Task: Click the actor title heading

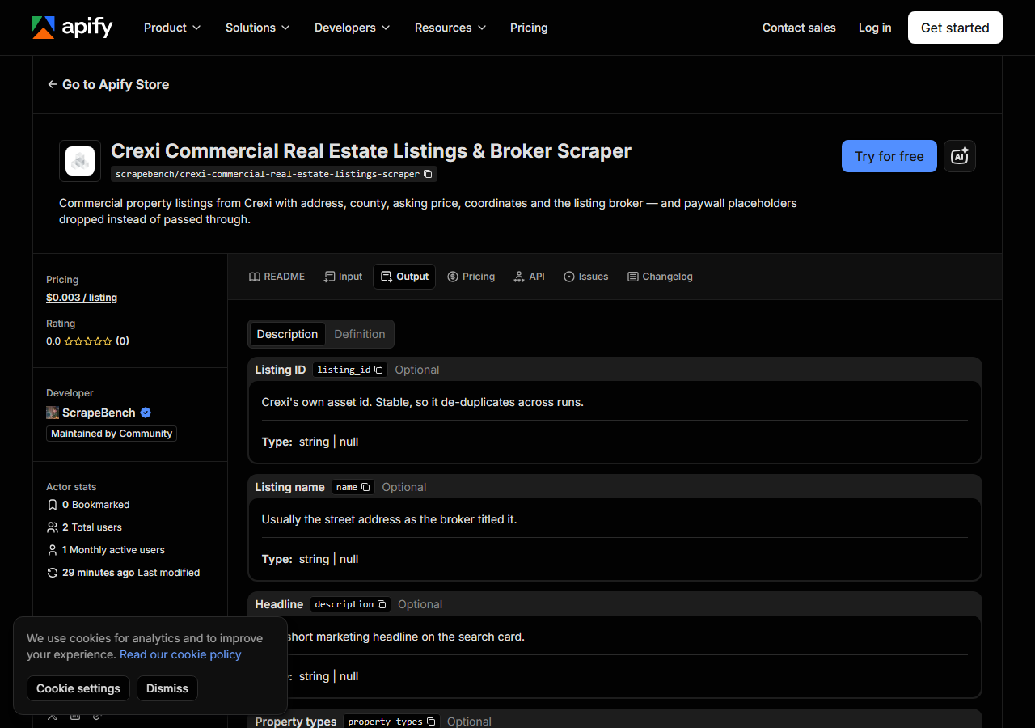Action: point(371,151)
